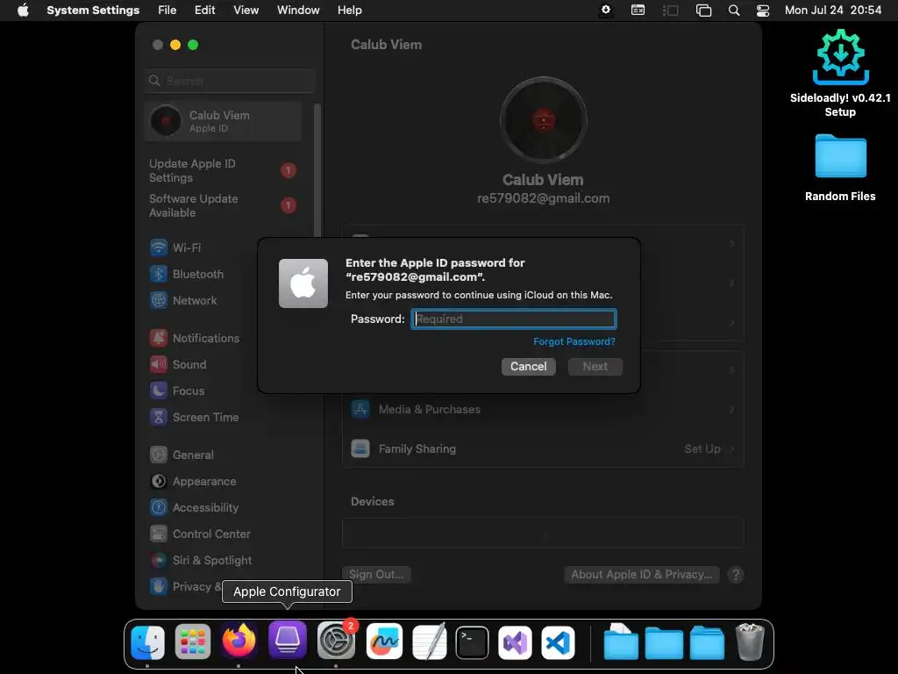Open the Help menu
Viewport: 898px width, 674px height.
point(349,10)
